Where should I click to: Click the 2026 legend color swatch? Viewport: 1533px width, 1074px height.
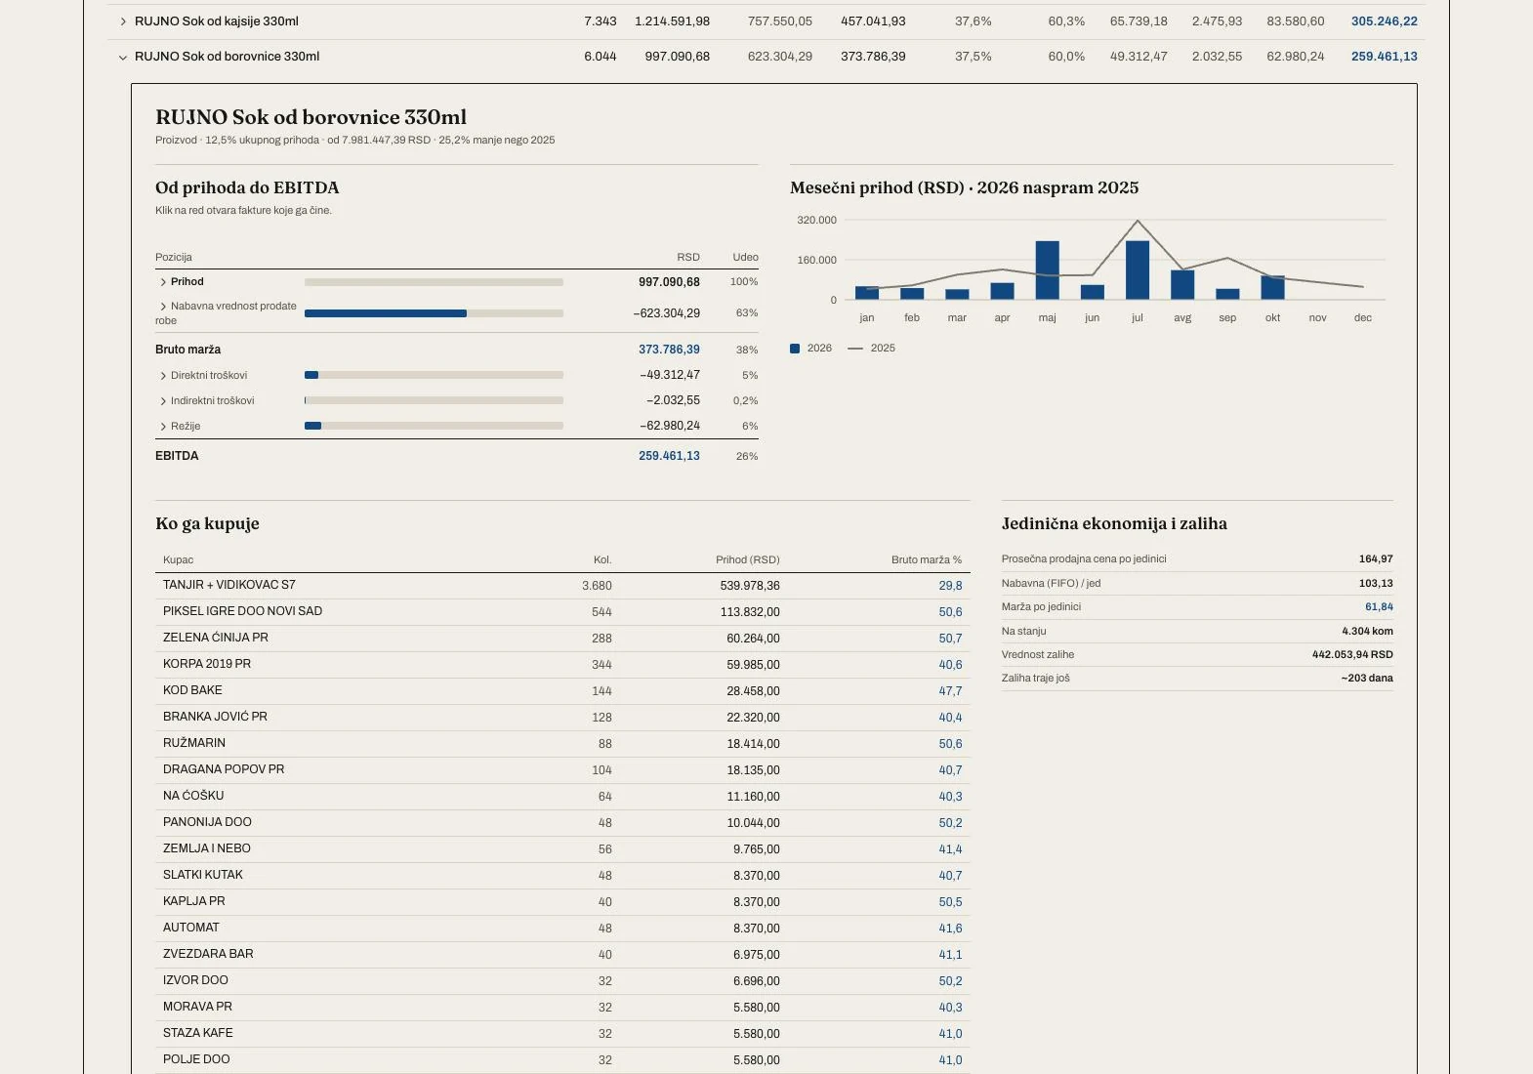[795, 349]
